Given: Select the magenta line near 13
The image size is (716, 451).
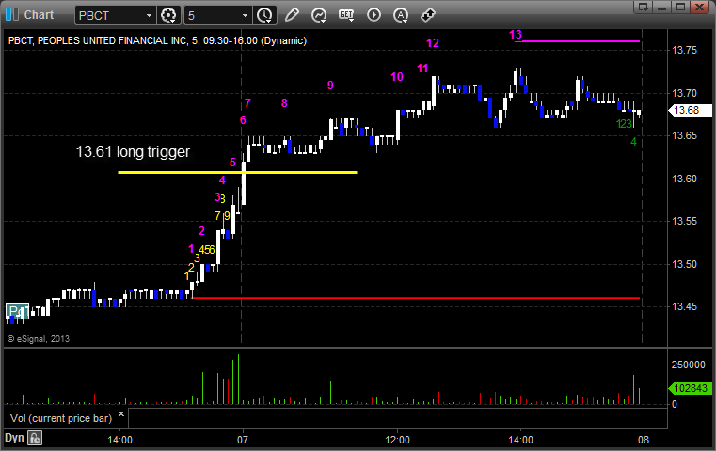Looking at the screenshot, I should [577, 41].
